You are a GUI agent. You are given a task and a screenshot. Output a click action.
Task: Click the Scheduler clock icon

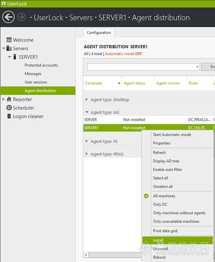coord(9,108)
